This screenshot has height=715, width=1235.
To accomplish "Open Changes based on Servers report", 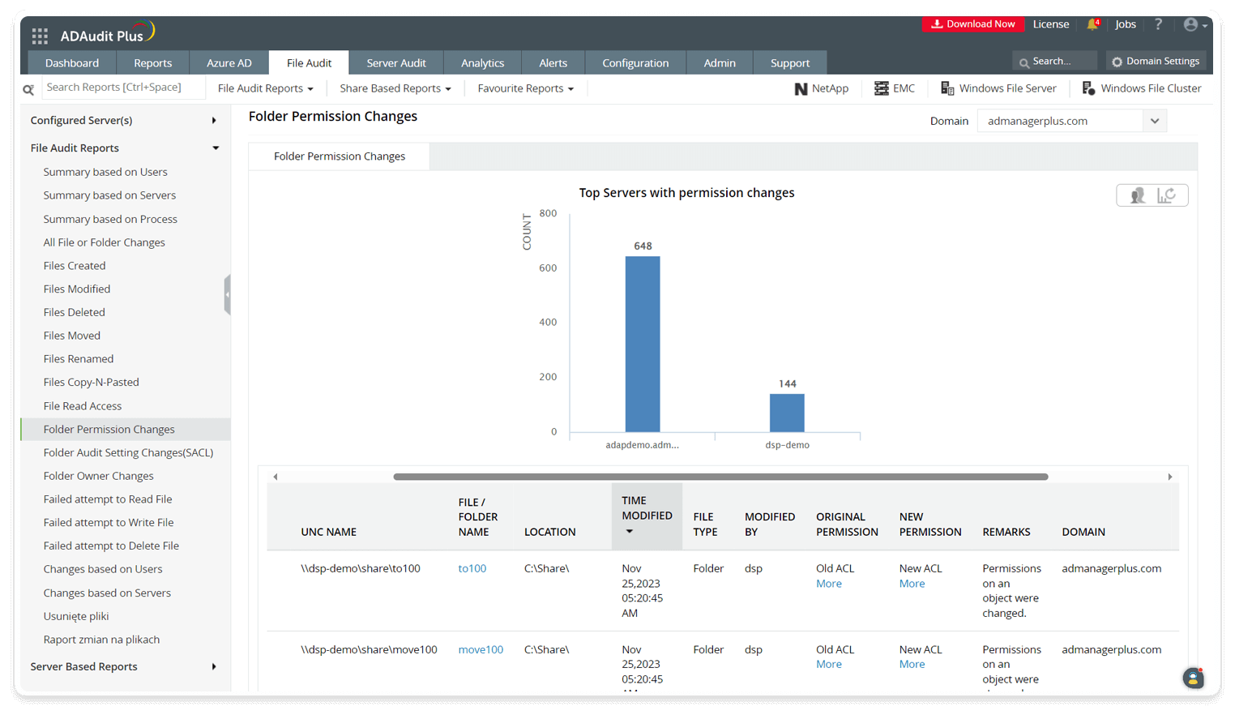I will pos(107,593).
